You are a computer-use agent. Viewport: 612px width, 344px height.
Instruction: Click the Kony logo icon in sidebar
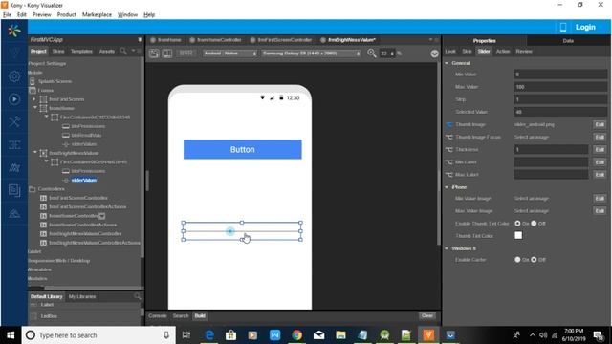click(14, 31)
